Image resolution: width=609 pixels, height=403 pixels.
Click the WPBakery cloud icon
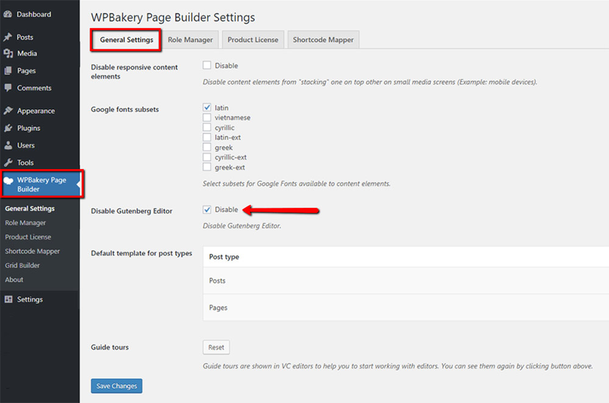tap(9, 180)
